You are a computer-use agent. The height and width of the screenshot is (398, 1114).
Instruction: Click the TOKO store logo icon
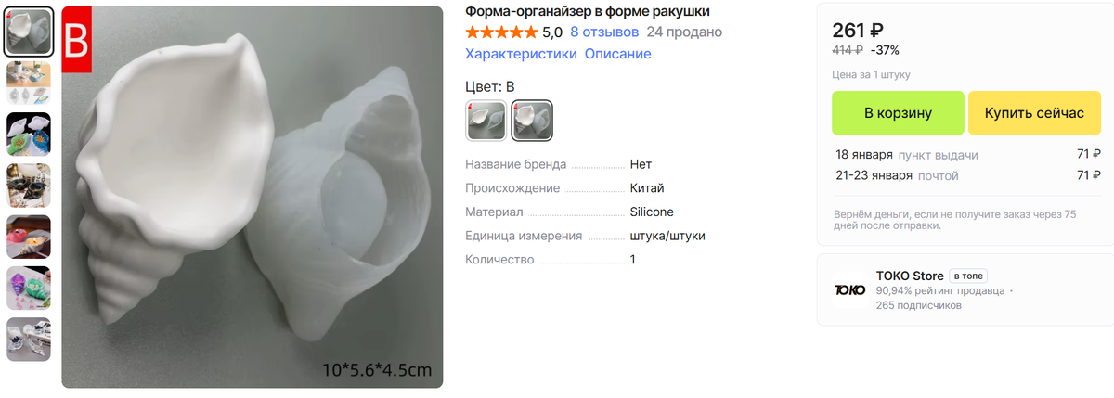click(x=849, y=289)
